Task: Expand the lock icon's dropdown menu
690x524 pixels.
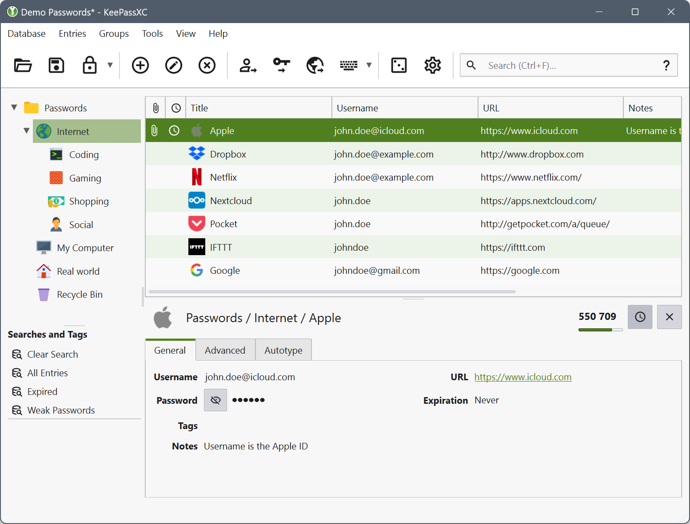Action: (x=109, y=65)
